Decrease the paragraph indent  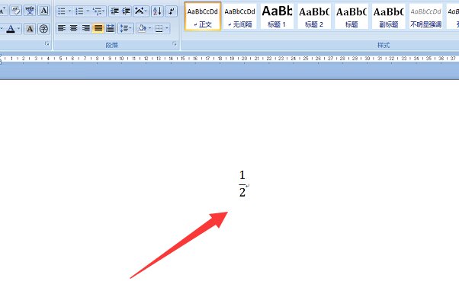pyautogui.click(x=114, y=11)
